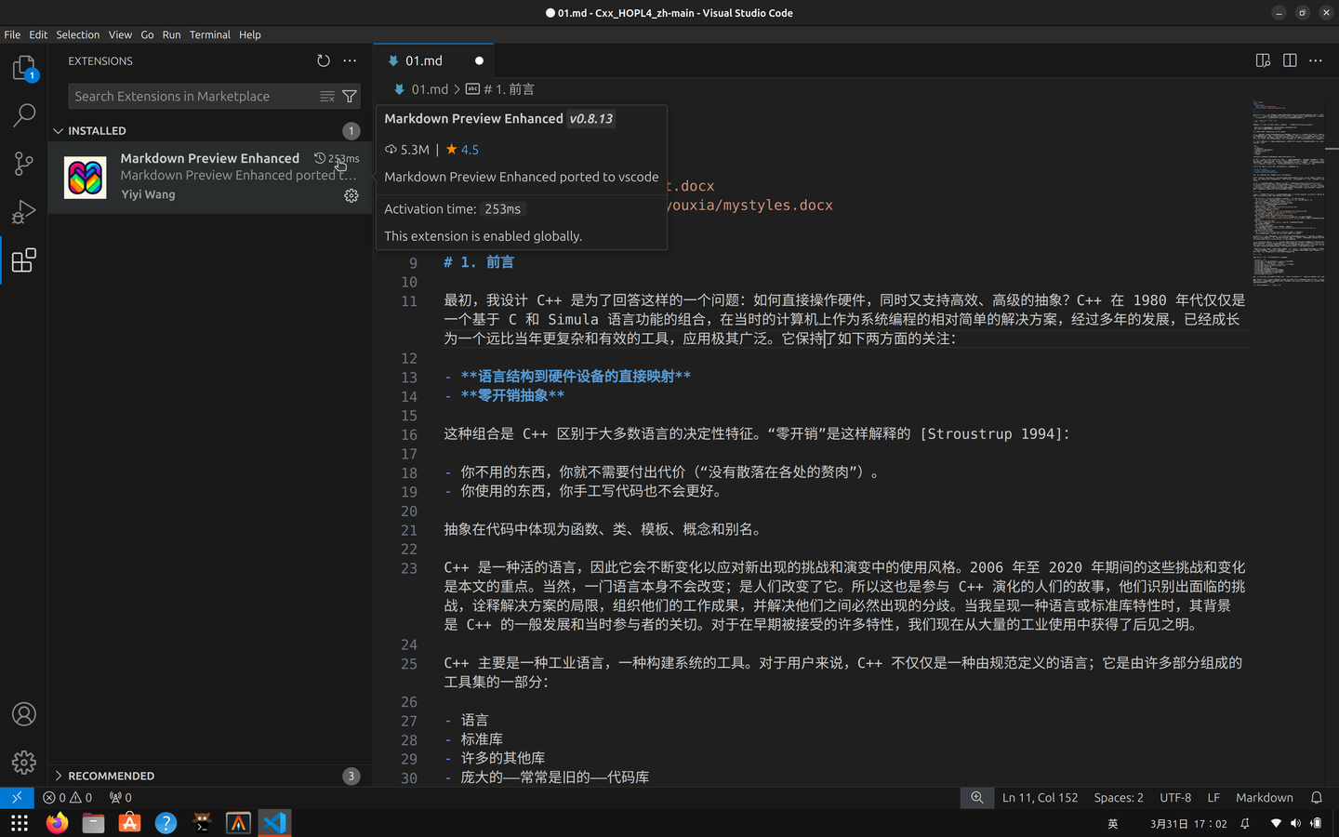
Task: Open the Accounts icon in the activity bar
Action: [x=23, y=714]
